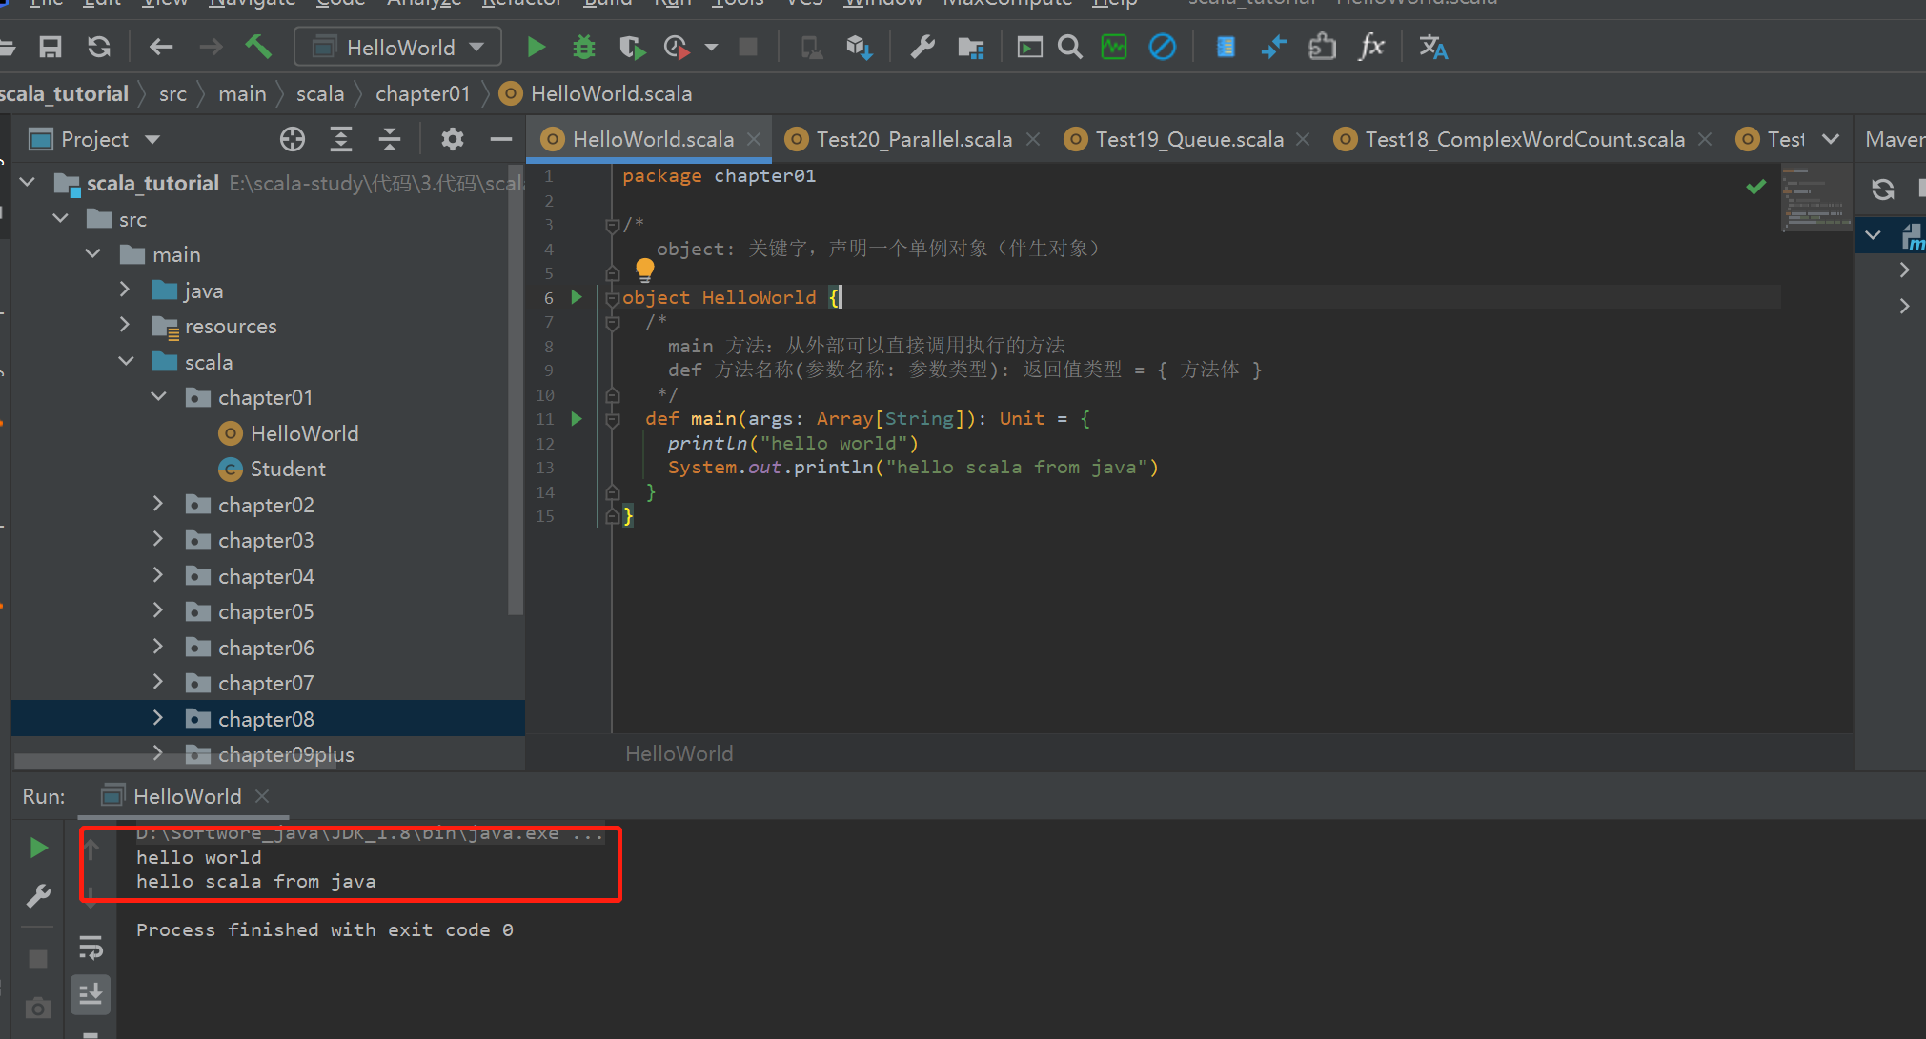Click the Search Everywhere magnifier icon
This screenshot has width=1926, height=1039.
1070,47
